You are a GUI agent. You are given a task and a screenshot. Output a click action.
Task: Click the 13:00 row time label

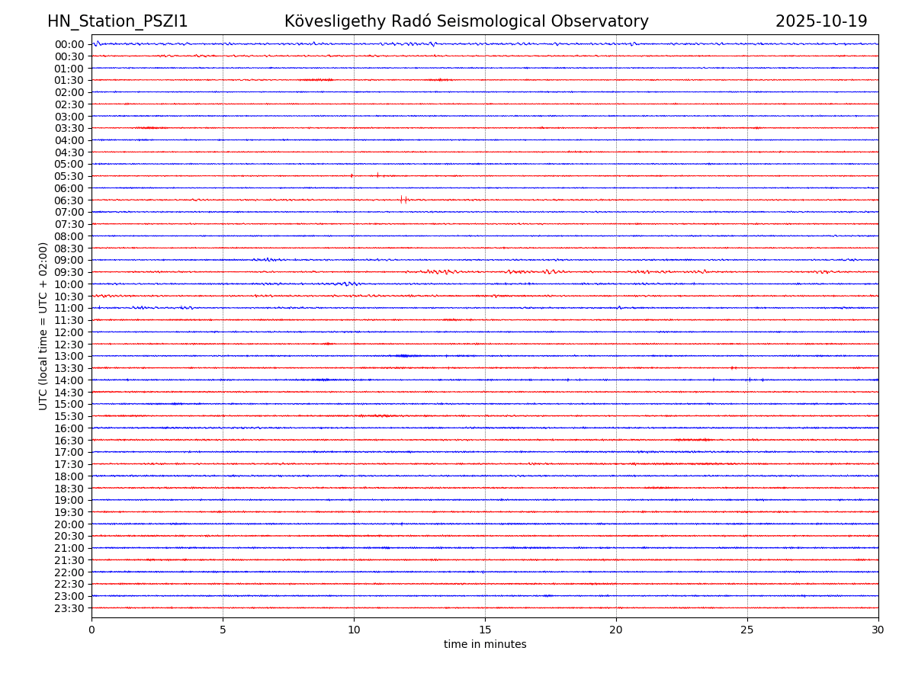(69, 356)
